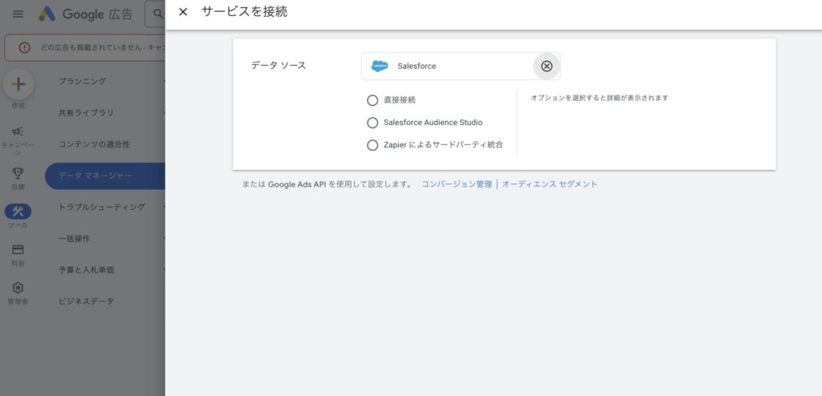Open the オーディエンス セグメント link
822x396 pixels.
click(549, 184)
